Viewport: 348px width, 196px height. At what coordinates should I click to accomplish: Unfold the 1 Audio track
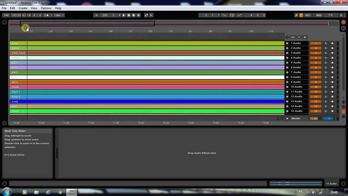(287, 43)
